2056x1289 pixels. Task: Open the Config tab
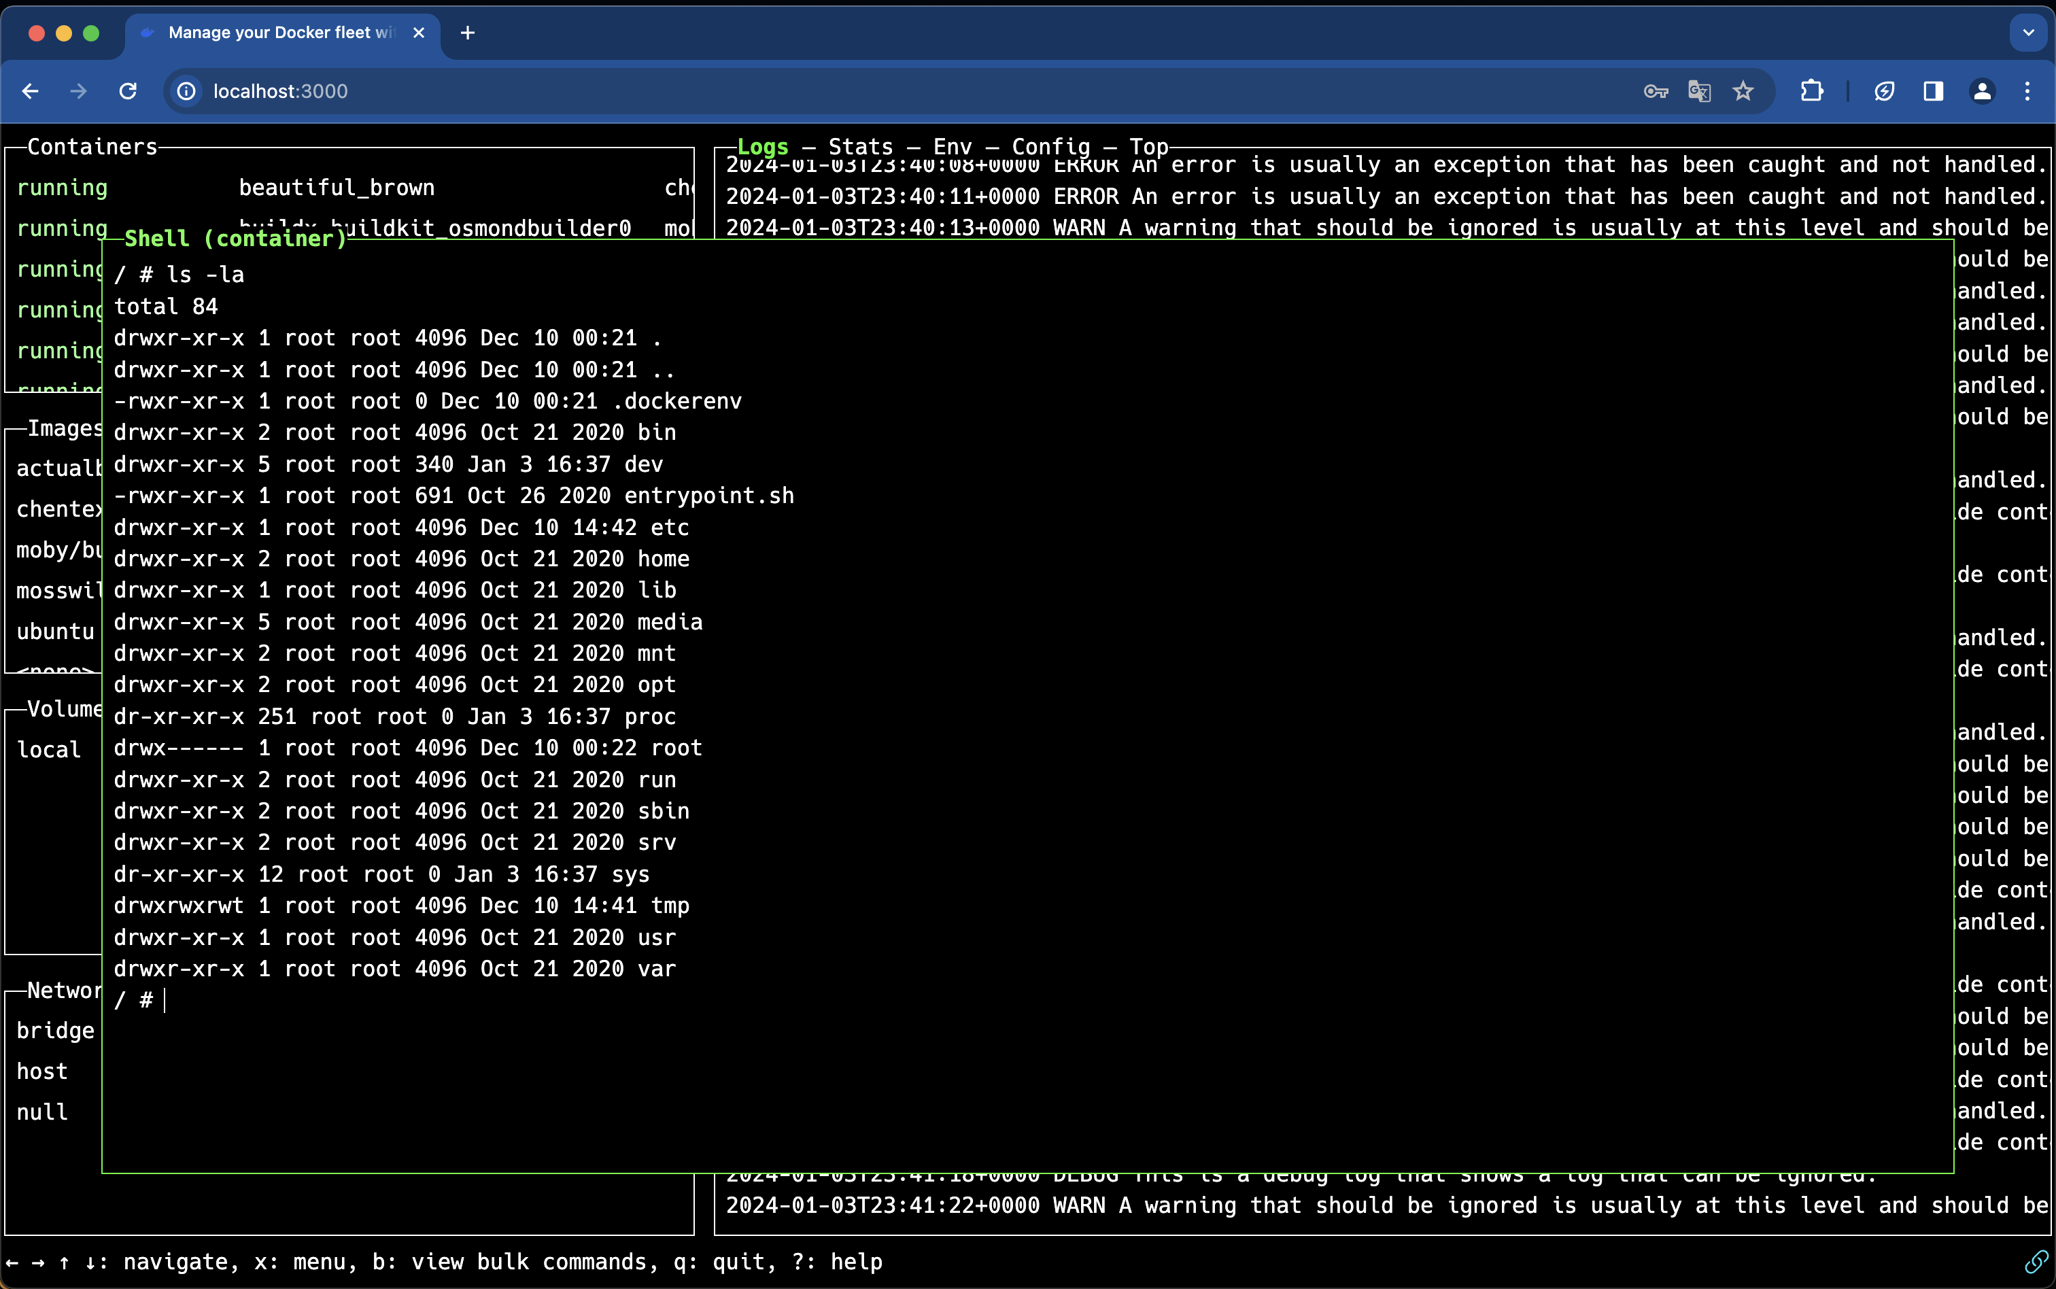pyautogui.click(x=1050, y=147)
